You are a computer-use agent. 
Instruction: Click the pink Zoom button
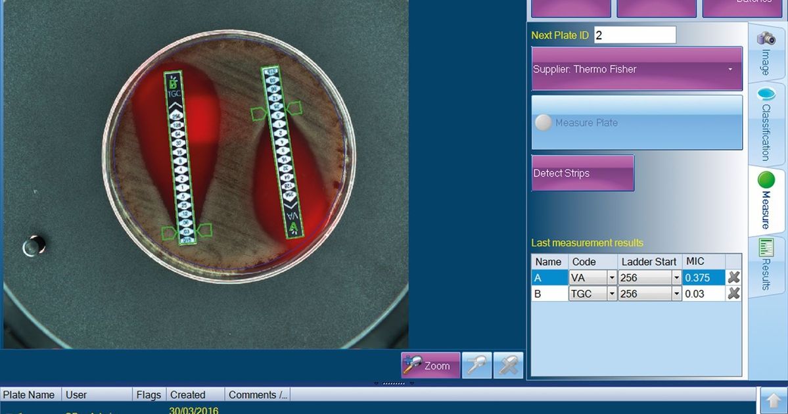coord(430,365)
